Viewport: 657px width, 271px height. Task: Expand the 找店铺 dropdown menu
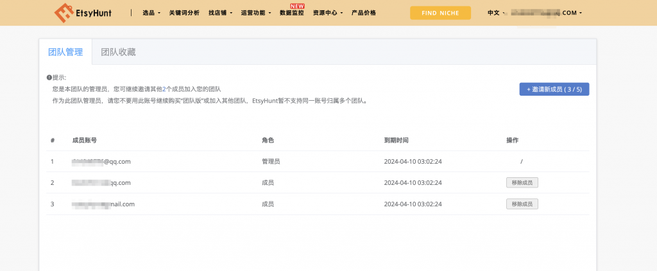pyautogui.click(x=221, y=13)
